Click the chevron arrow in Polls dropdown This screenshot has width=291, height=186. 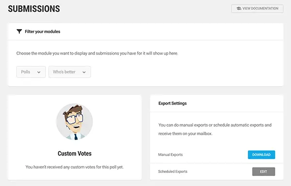[x=39, y=72]
